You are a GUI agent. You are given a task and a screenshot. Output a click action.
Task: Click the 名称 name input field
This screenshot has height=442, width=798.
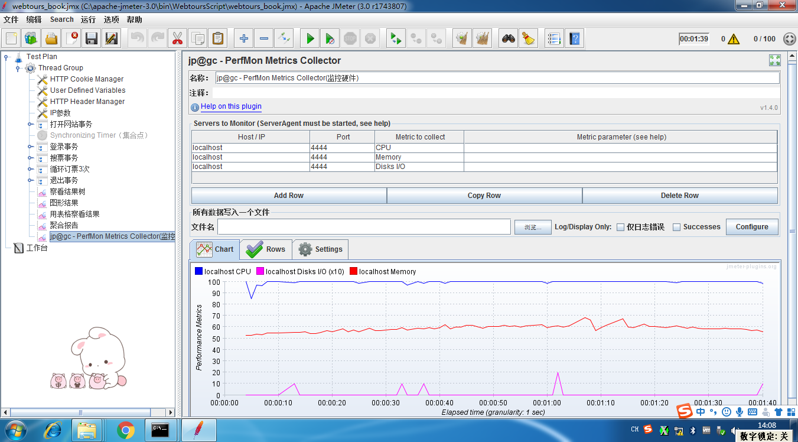point(497,78)
